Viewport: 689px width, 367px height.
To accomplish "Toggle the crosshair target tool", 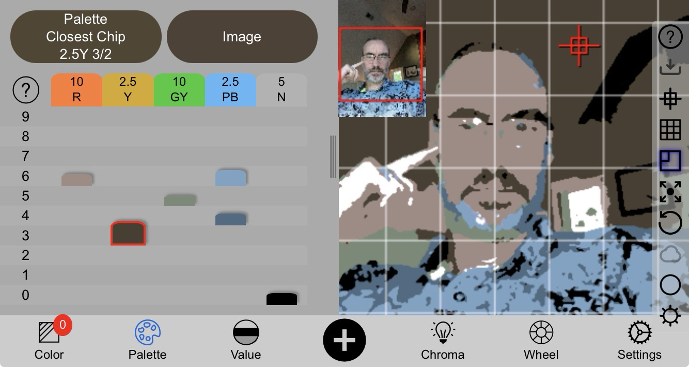I will click(x=670, y=98).
